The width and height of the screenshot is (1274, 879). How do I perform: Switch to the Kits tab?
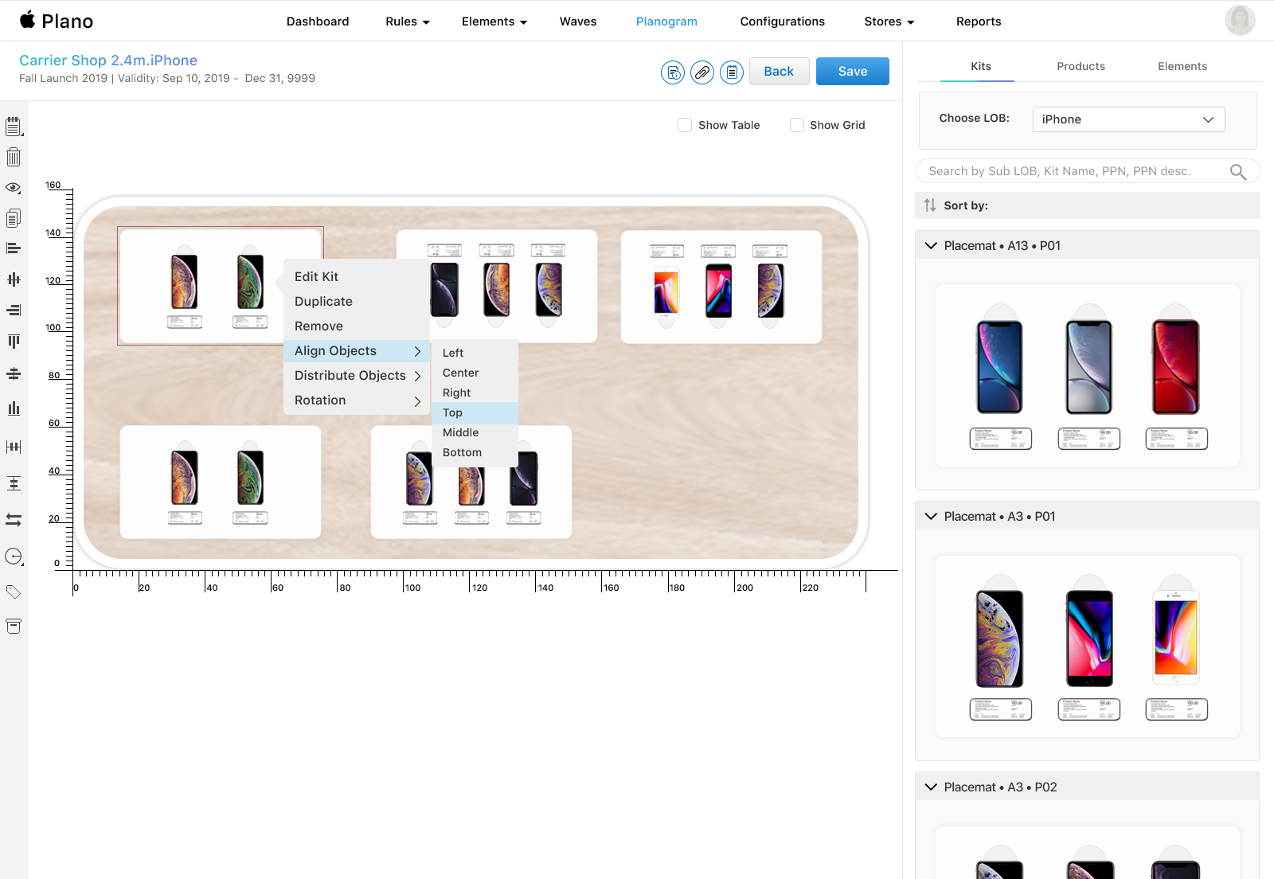pos(981,66)
